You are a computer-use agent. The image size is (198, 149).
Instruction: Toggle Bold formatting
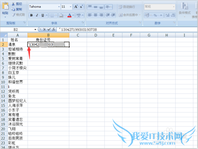click(x=31, y=15)
